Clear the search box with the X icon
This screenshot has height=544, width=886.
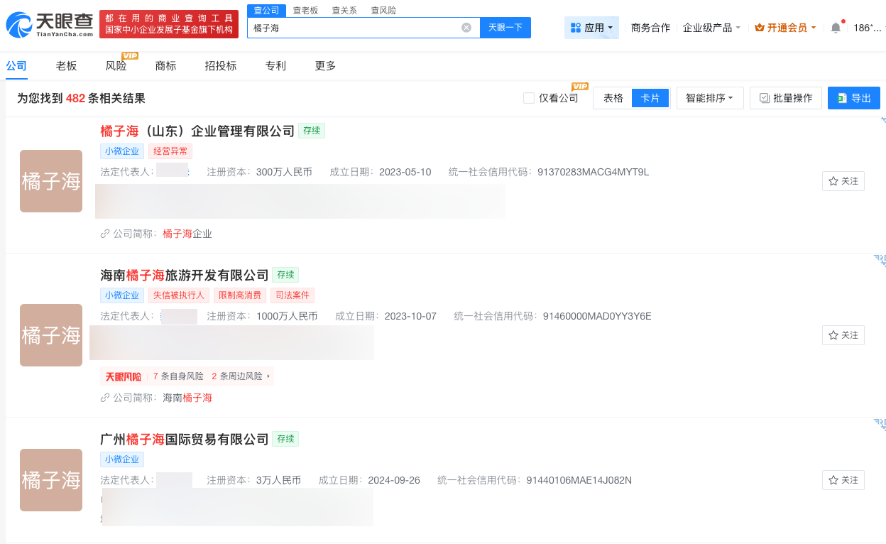click(x=466, y=27)
